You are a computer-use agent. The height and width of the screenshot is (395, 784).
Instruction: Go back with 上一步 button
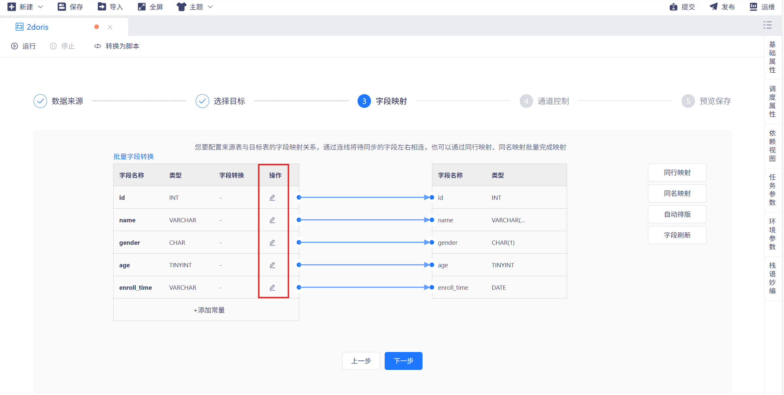pos(361,361)
